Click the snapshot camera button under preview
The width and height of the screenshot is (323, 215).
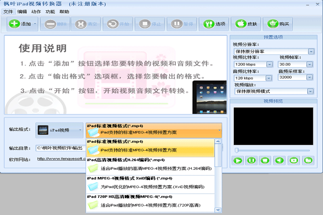(294, 161)
